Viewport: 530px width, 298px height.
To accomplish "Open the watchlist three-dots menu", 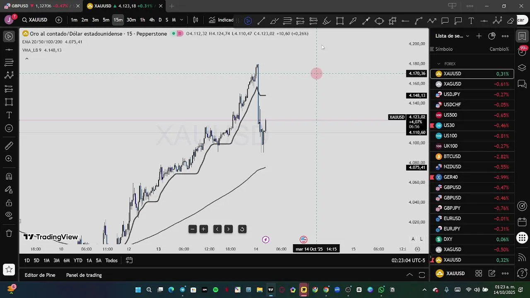I will 505,36.
